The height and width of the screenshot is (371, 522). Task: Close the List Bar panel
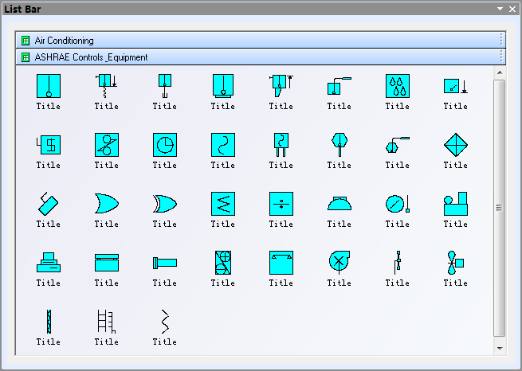point(512,9)
